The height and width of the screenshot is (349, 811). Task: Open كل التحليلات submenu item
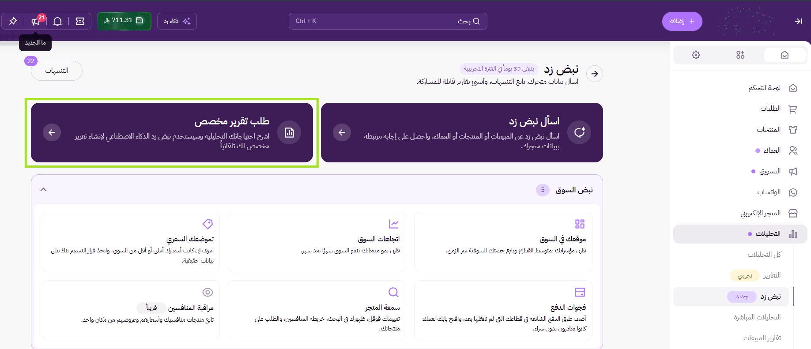click(x=764, y=255)
